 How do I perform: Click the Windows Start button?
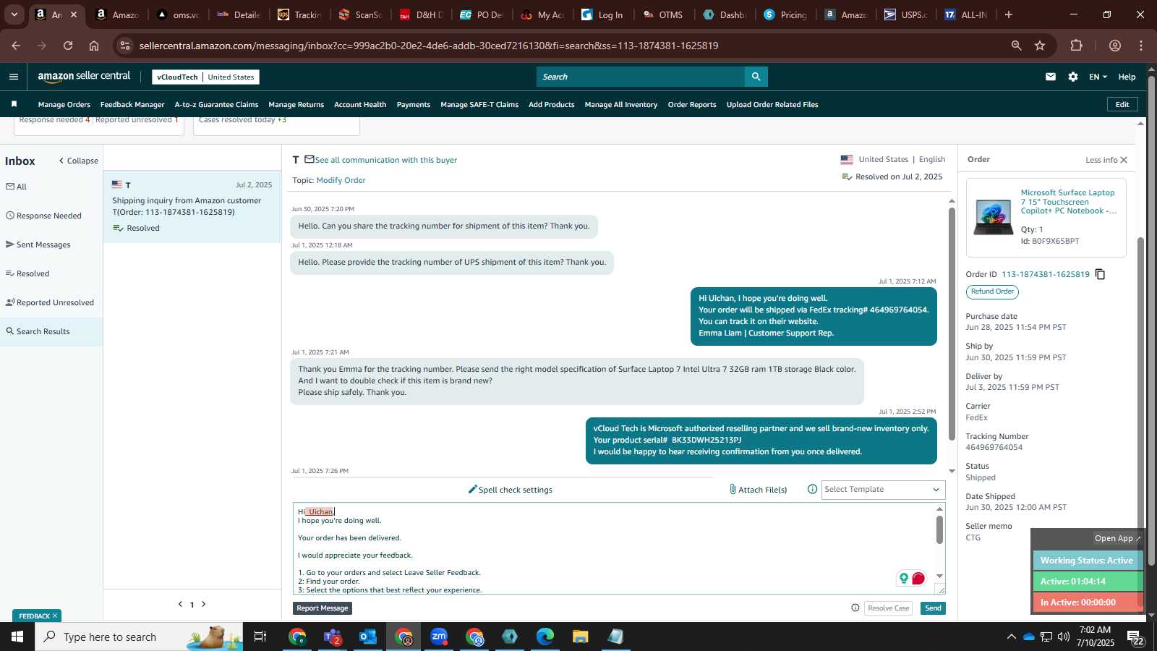(x=17, y=637)
